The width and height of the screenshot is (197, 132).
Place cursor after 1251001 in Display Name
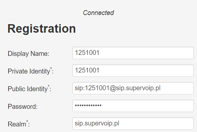(x=100, y=53)
